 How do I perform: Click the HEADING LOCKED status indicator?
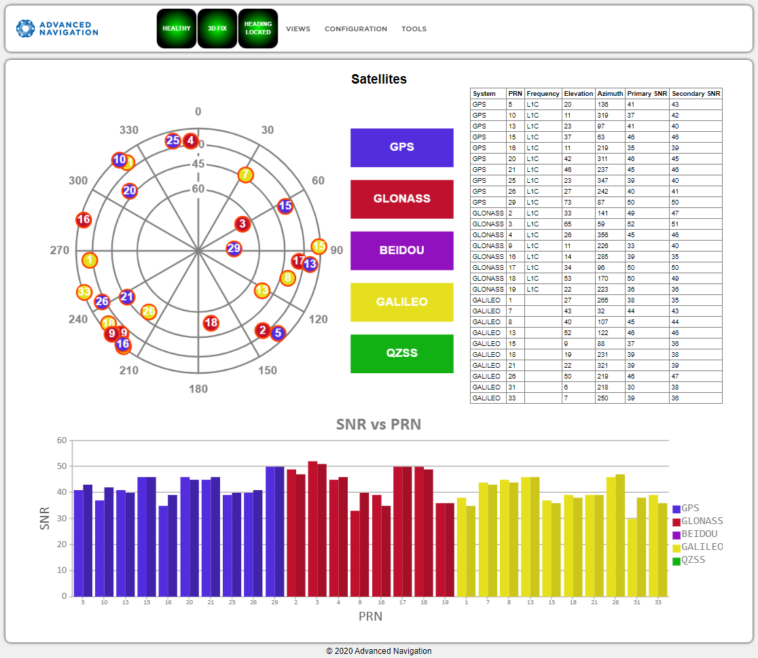click(258, 29)
